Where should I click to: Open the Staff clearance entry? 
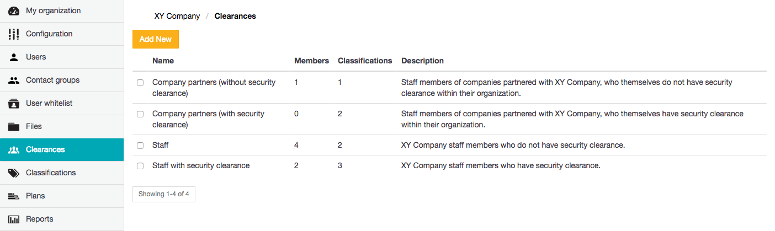[161, 145]
